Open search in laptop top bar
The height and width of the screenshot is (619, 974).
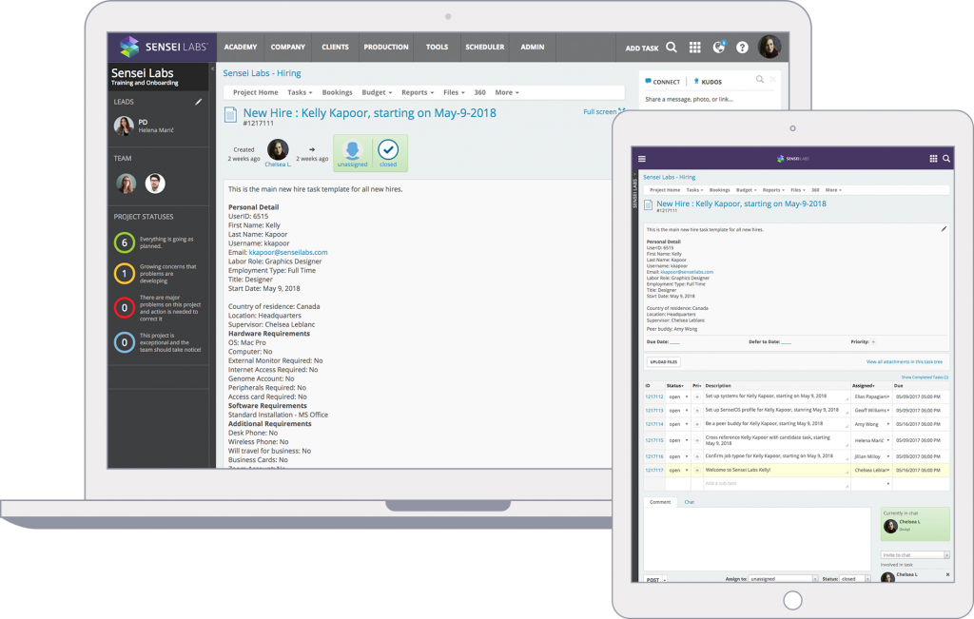[672, 48]
